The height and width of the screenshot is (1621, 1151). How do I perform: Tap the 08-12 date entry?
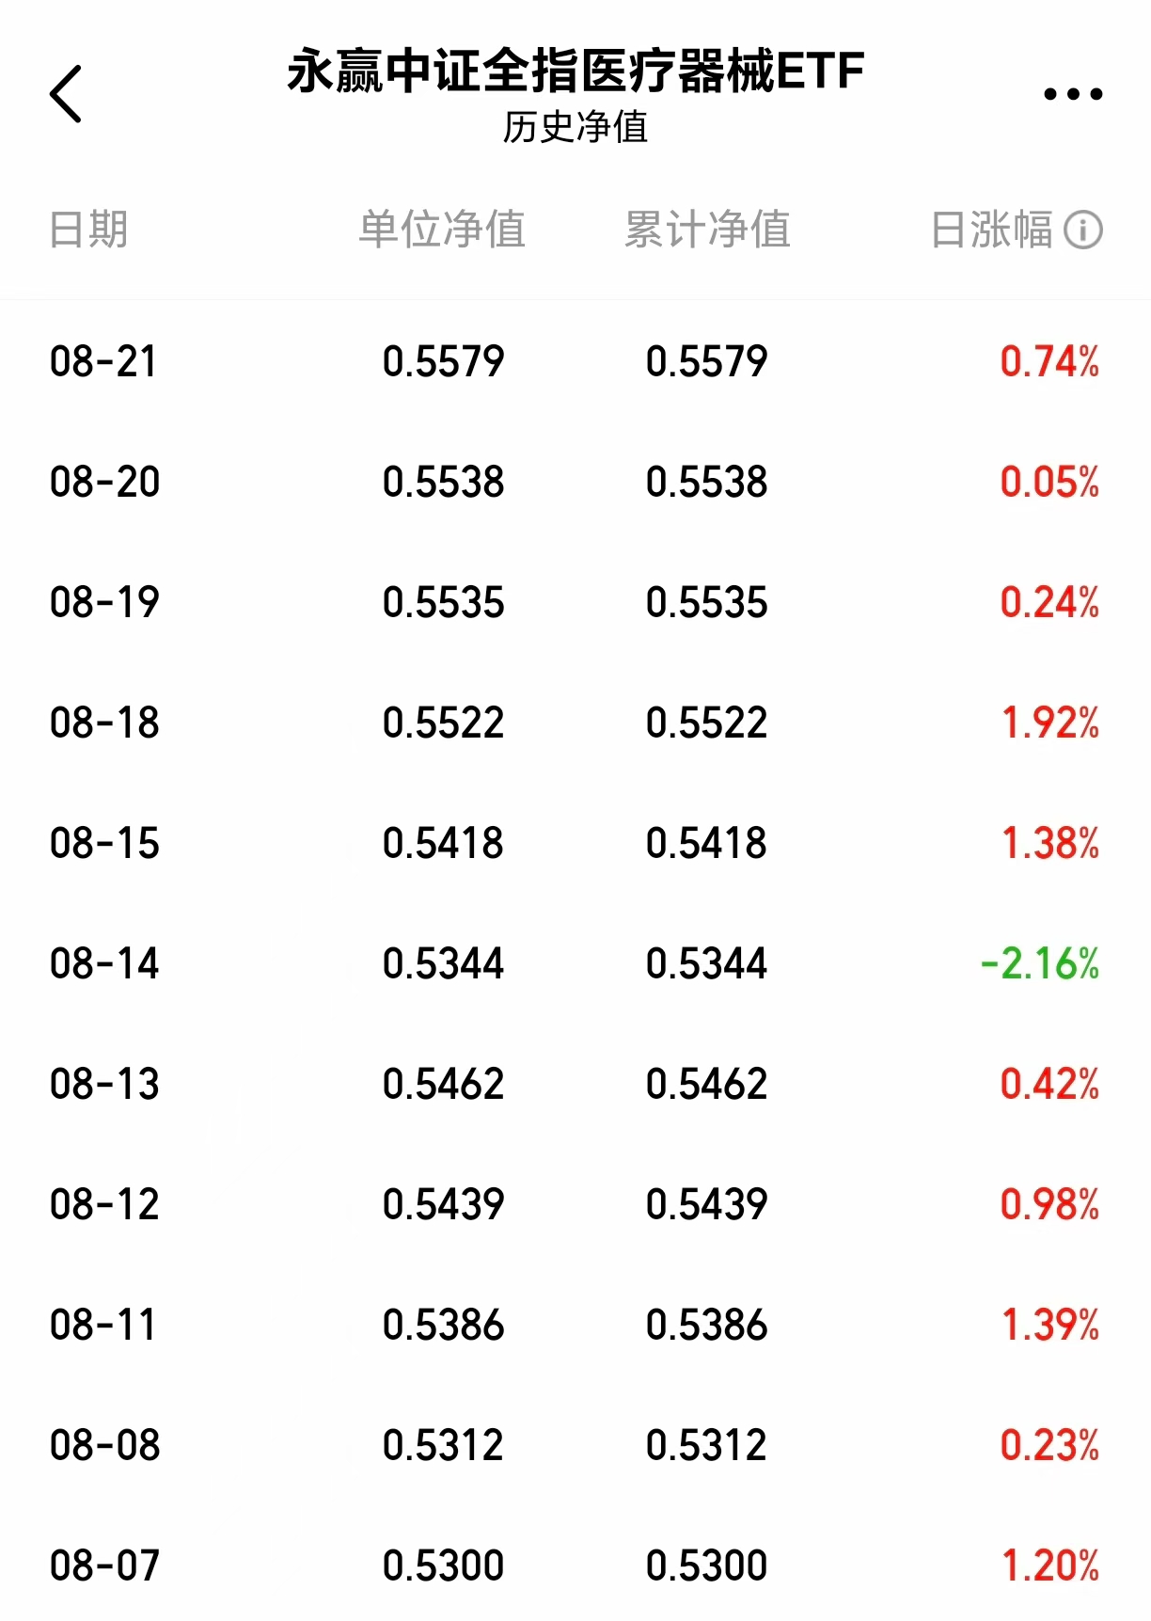104,1204
